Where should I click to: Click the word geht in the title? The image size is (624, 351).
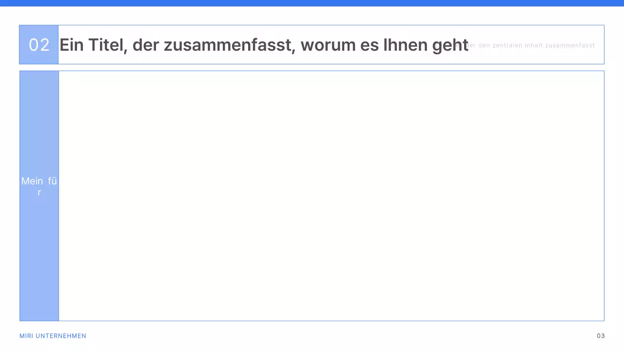(450, 45)
